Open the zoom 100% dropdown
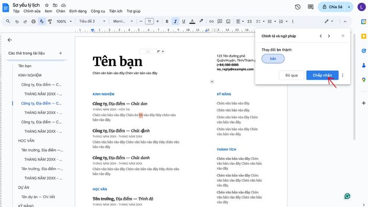This screenshot has width=368, height=207. click(64, 22)
